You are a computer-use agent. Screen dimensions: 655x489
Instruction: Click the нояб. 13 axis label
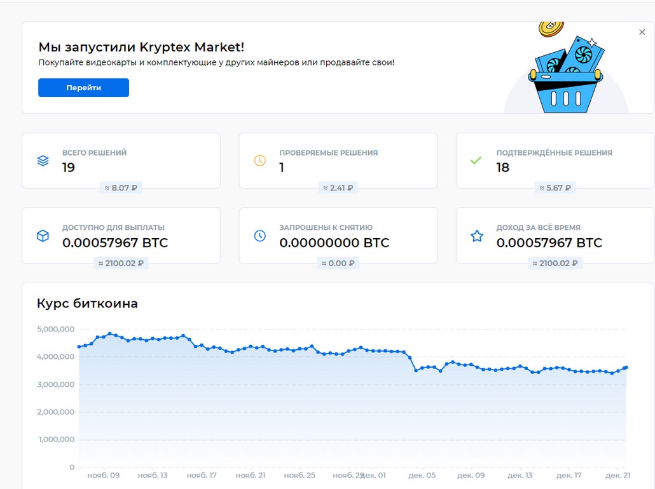(x=153, y=475)
